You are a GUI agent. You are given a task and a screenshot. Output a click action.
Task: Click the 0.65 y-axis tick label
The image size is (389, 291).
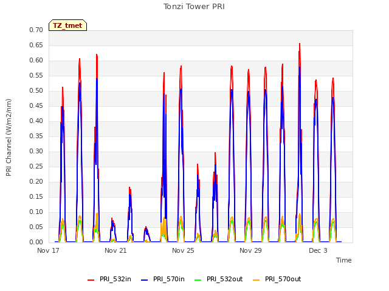tap(36, 45)
